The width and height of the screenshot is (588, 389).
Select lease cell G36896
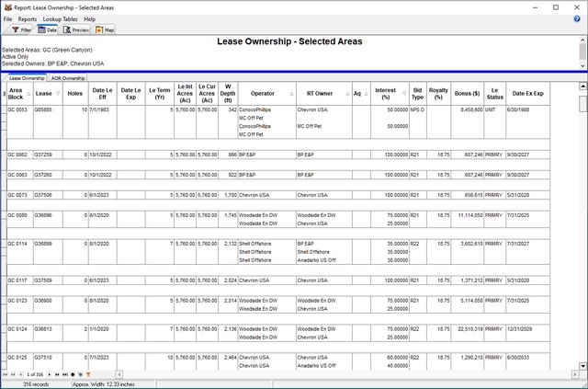coord(48,215)
